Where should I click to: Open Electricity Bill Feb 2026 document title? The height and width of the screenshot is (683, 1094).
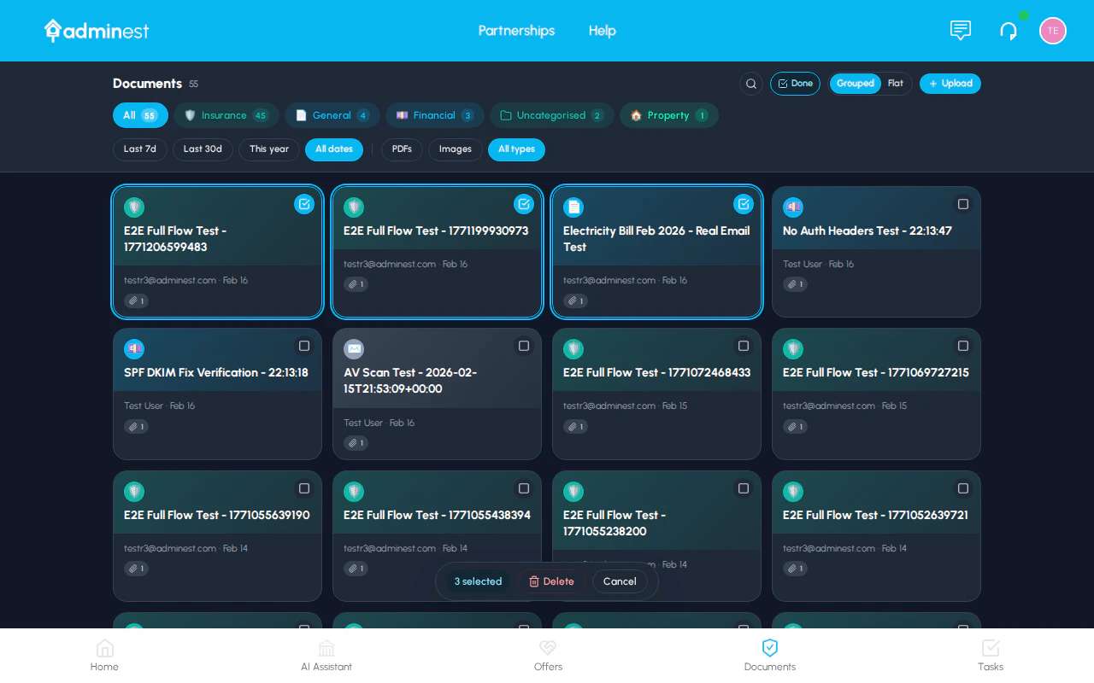pos(656,239)
